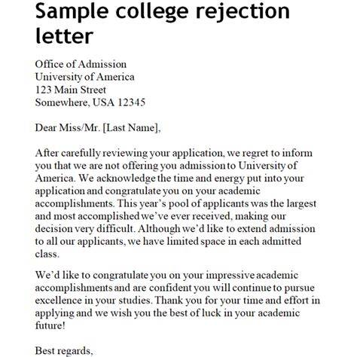Click "We'd like to congratulate you"
This screenshot has width=357, height=357.
100,276
